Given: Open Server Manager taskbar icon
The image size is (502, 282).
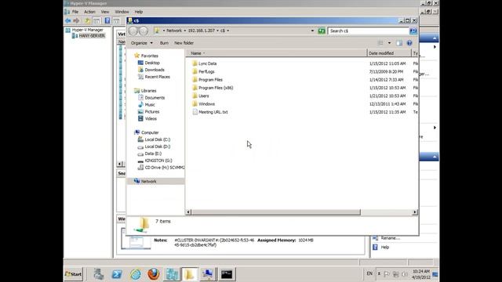Looking at the screenshot, I should point(99,274).
